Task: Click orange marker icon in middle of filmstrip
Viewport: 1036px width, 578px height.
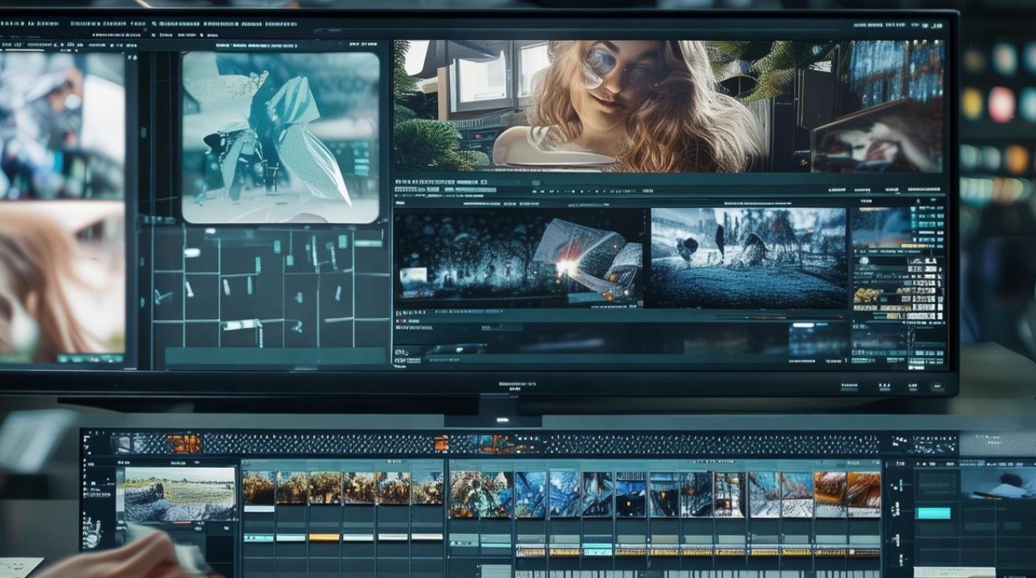Action: 442,444
